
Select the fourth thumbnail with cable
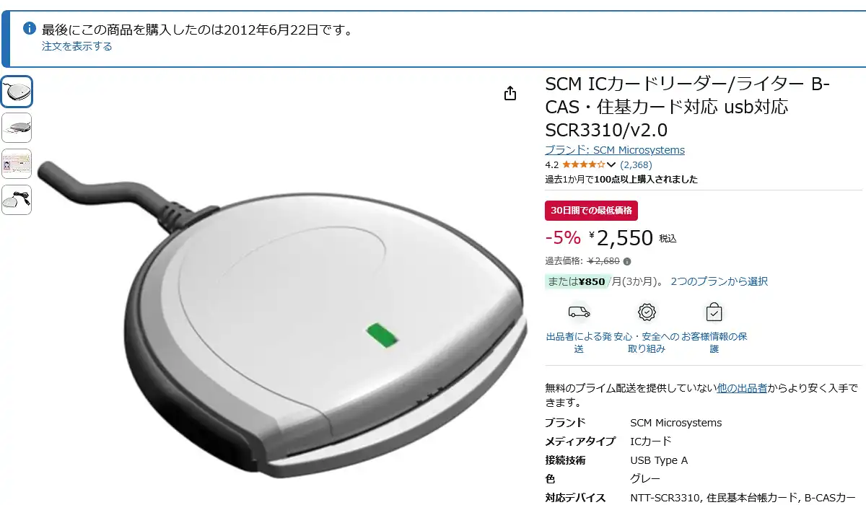(16, 200)
